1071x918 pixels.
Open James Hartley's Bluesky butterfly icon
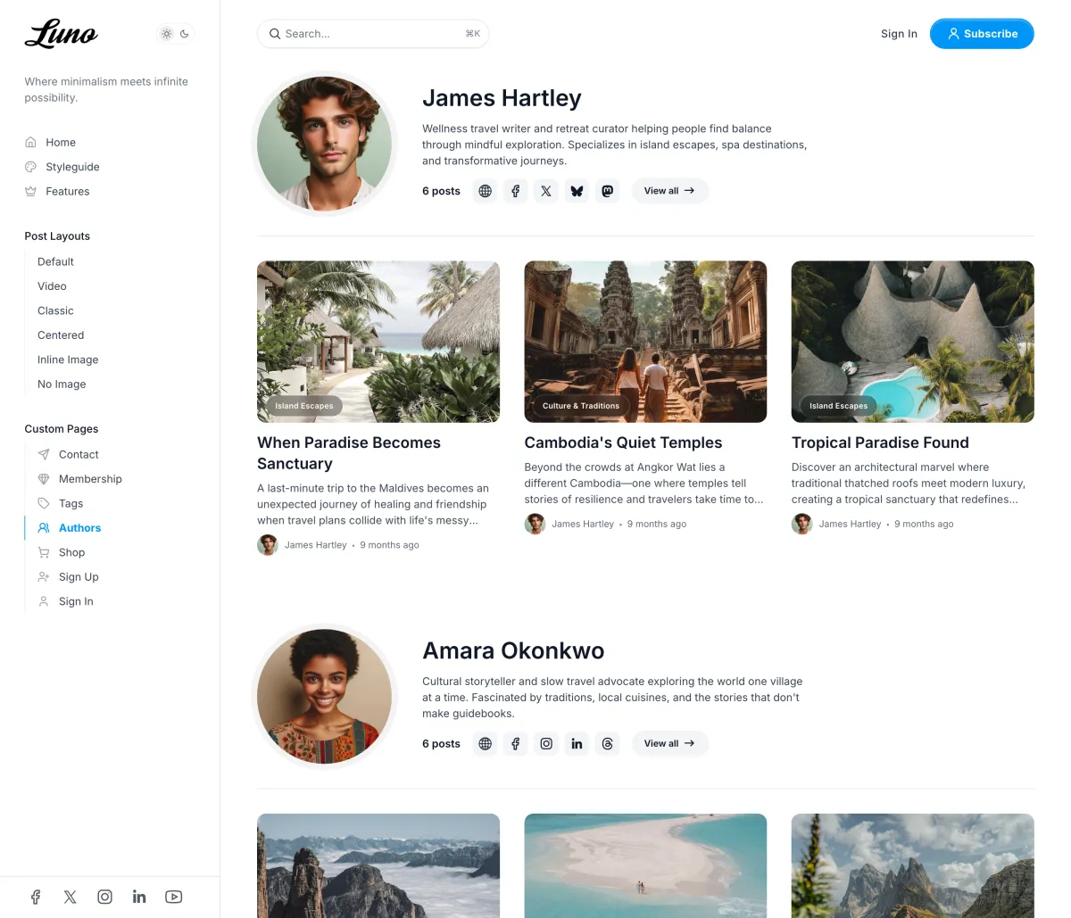pos(577,191)
